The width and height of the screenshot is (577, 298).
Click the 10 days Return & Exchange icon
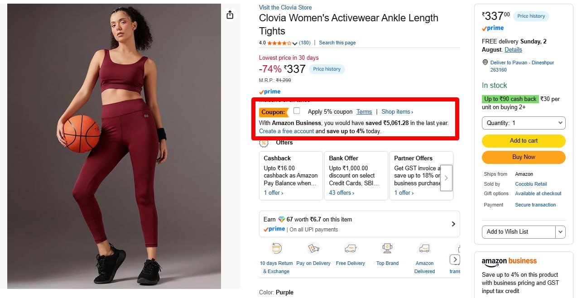click(276, 248)
